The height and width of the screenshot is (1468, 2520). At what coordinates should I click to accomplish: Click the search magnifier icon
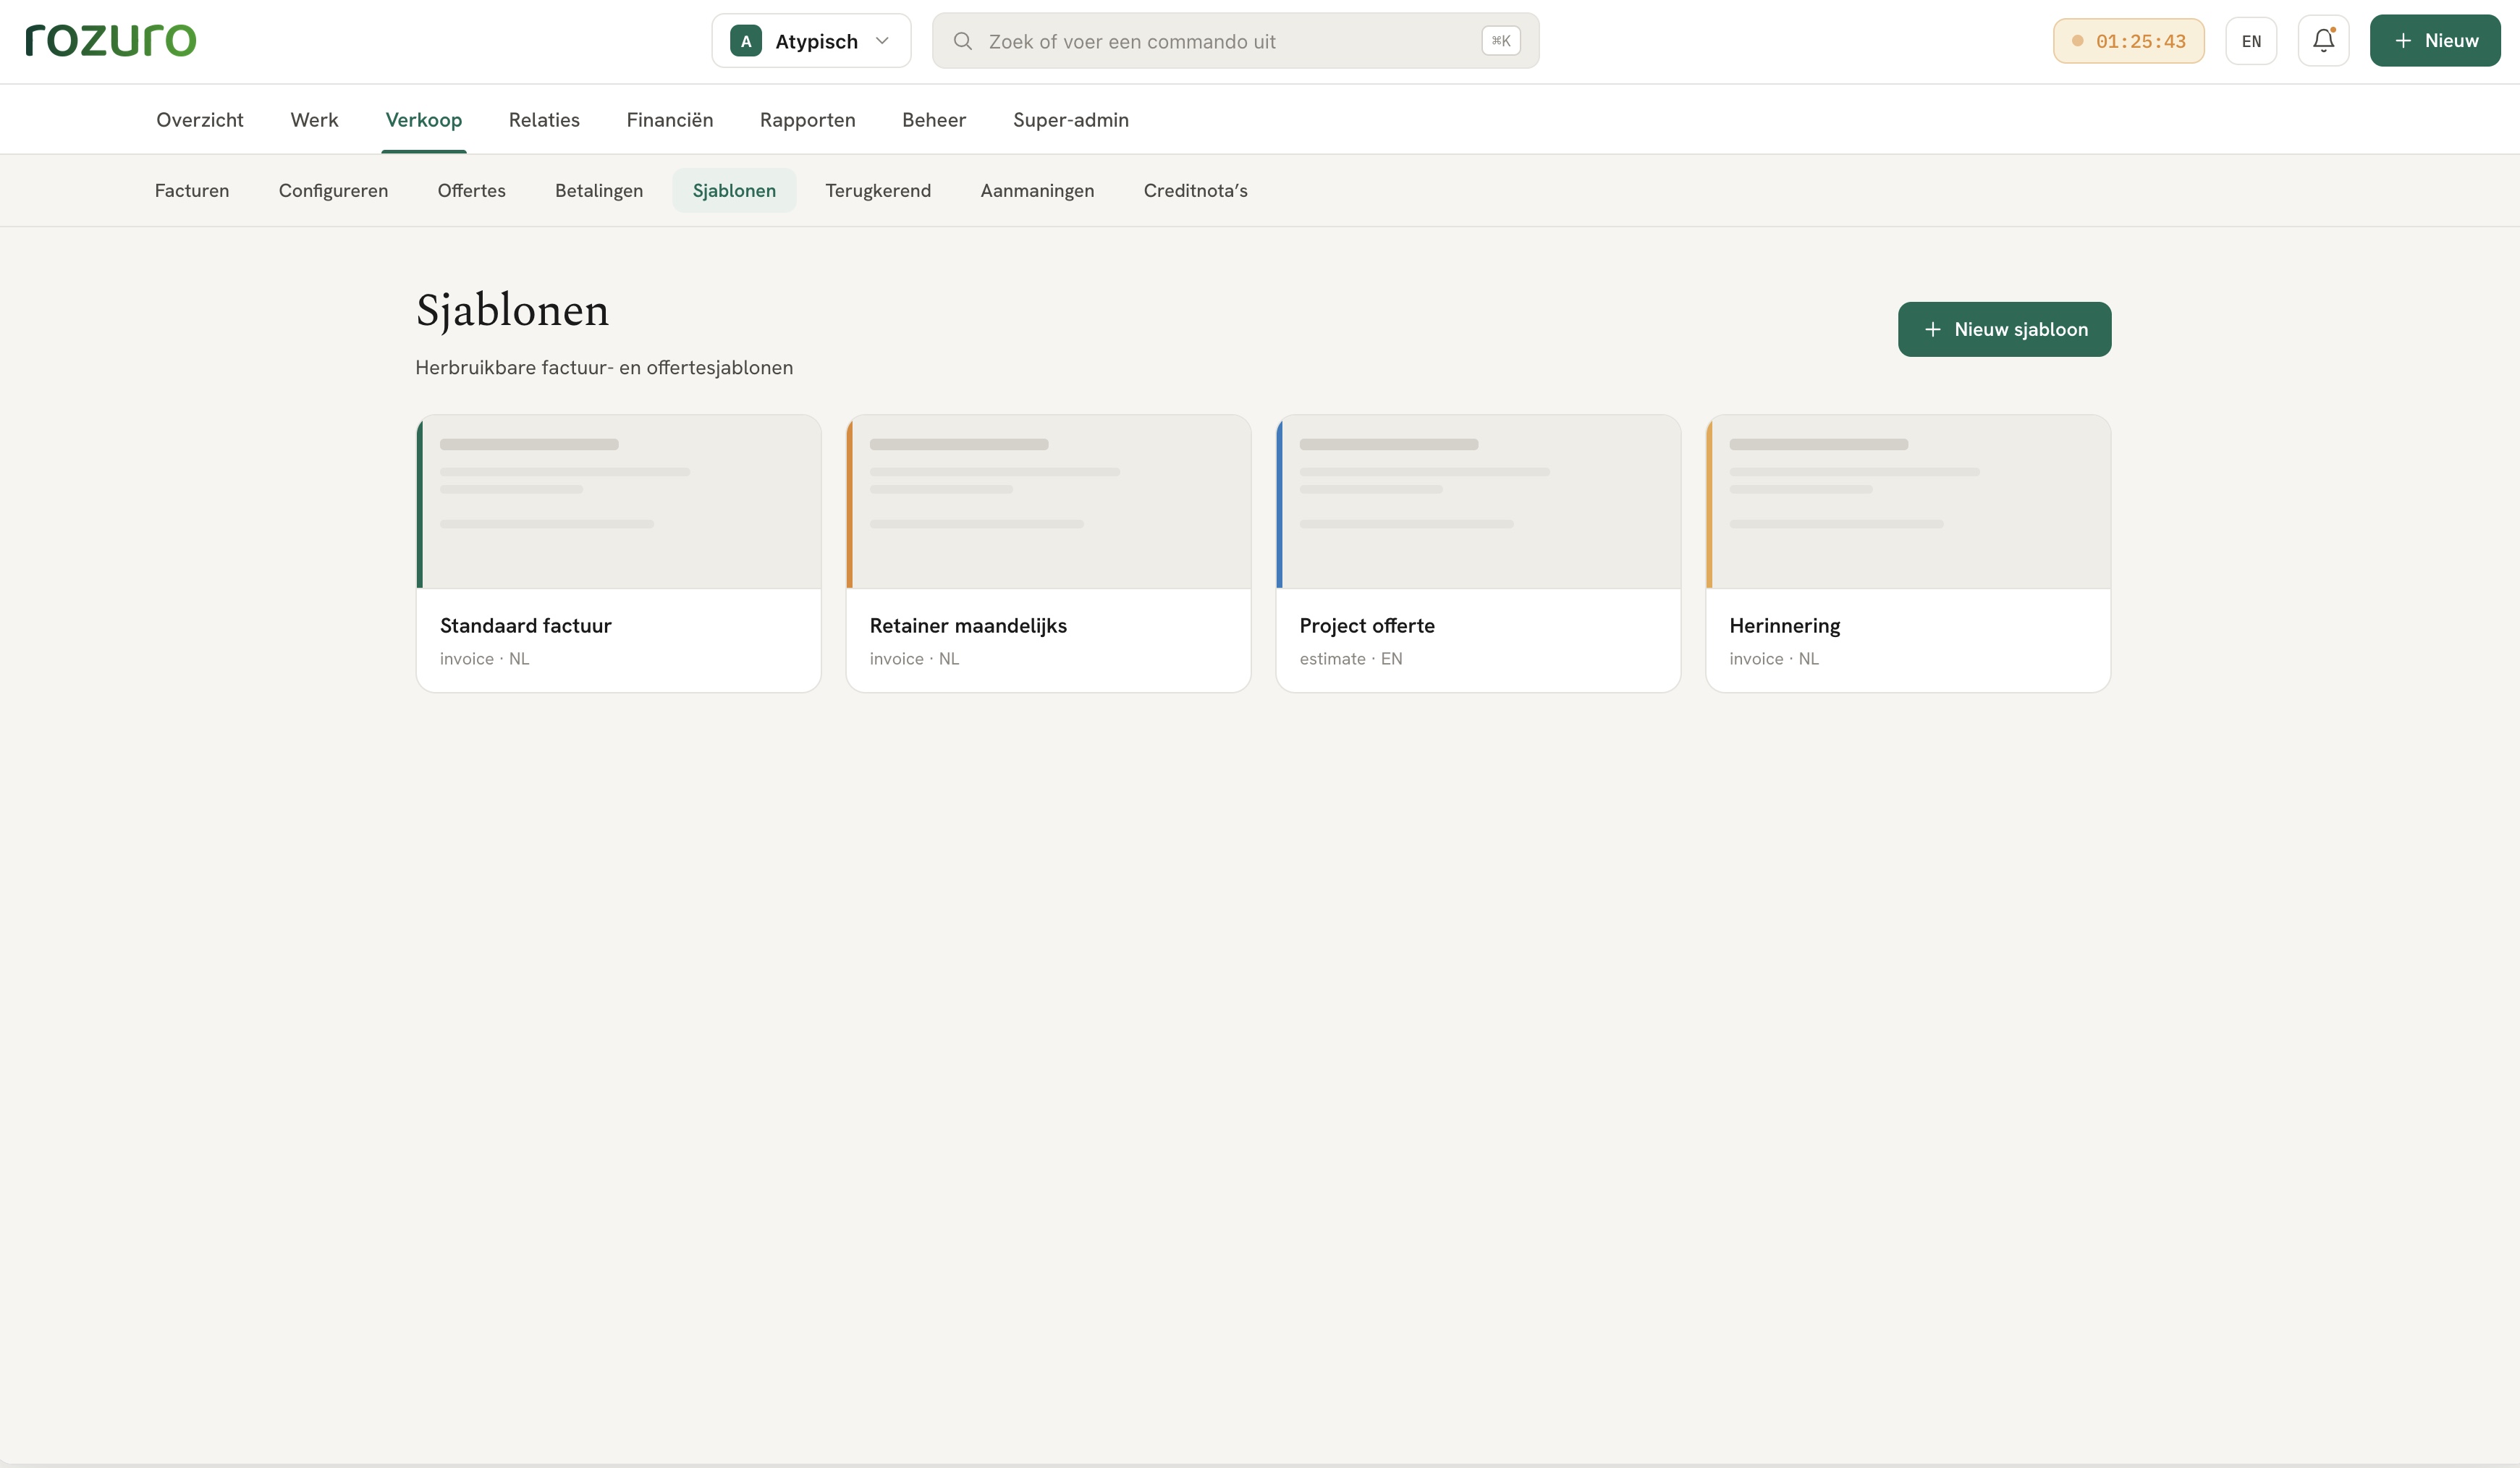(x=963, y=41)
